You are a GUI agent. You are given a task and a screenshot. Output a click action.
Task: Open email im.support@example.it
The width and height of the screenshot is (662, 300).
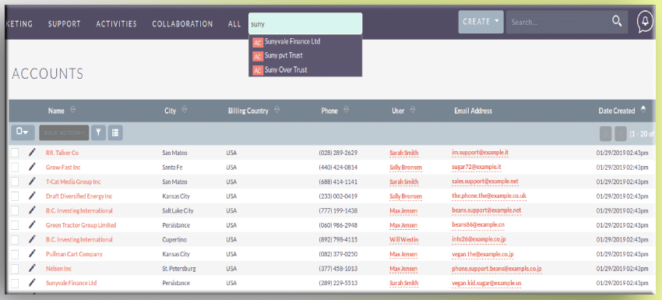click(480, 153)
